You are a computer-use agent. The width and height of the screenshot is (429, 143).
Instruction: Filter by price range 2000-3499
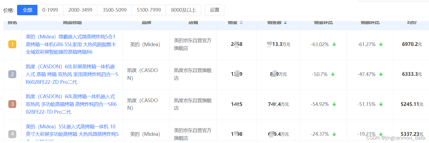click(x=80, y=10)
